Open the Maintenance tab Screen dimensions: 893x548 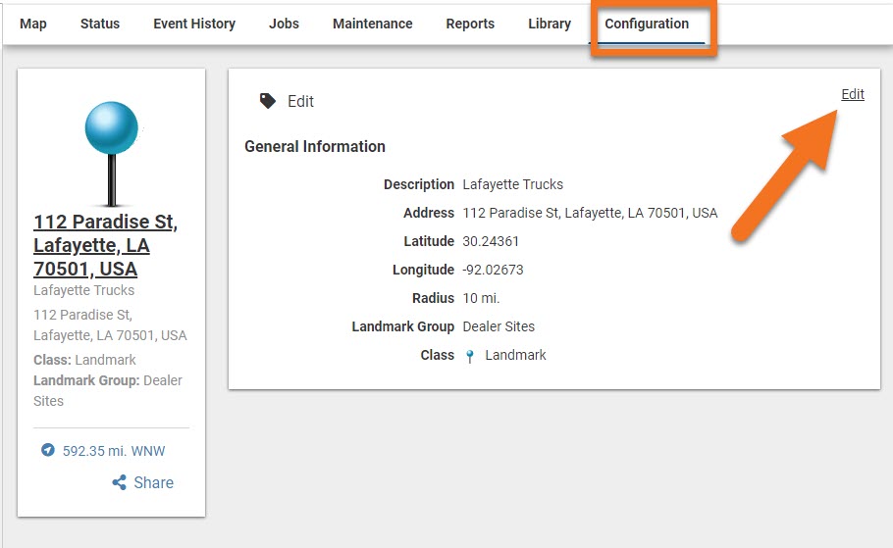(x=372, y=24)
